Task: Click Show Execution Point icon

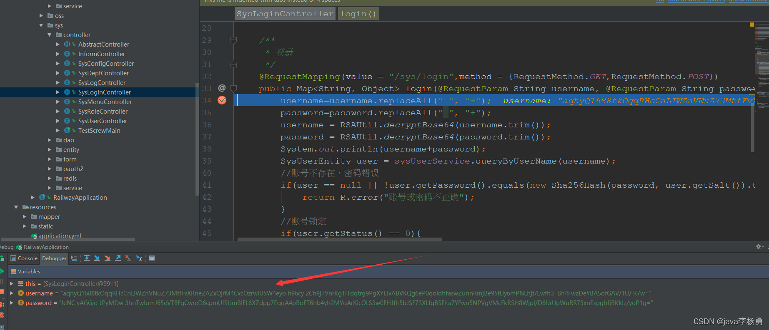Action: pos(74,258)
